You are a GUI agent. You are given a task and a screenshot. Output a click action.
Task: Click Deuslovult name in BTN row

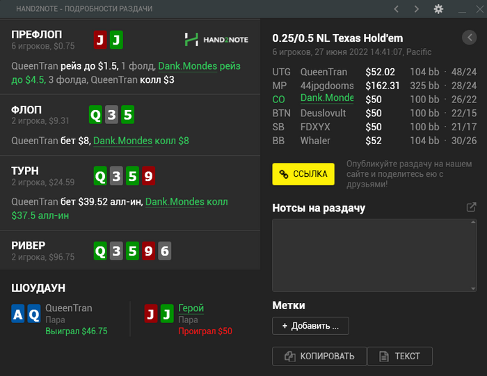pos(323,113)
